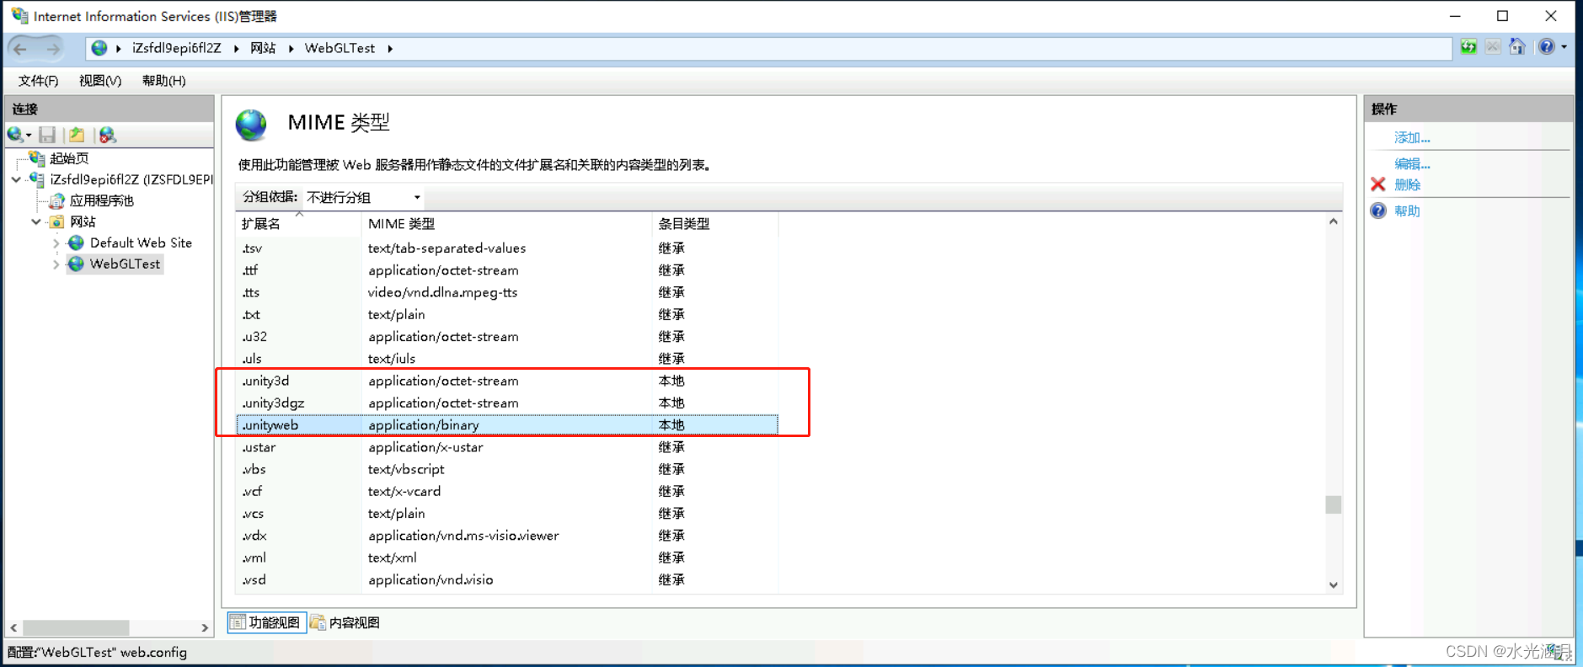Click the Create new connection icon in Connections toolbar
The width and height of the screenshot is (1583, 667).
16,135
